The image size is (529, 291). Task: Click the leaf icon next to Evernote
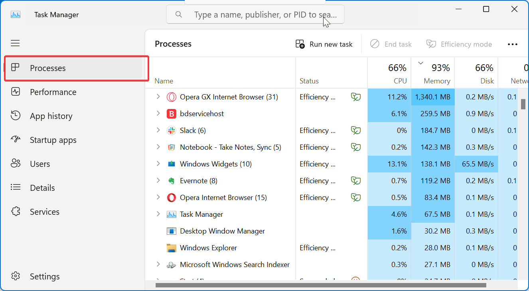click(x=355, y=180)
